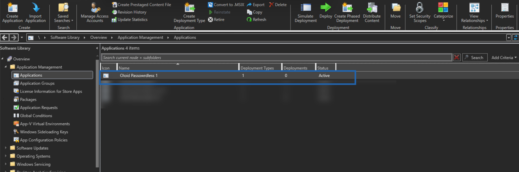
Task: Sort by Status column header
Action: pyautogui.click(x=325, y=68)
